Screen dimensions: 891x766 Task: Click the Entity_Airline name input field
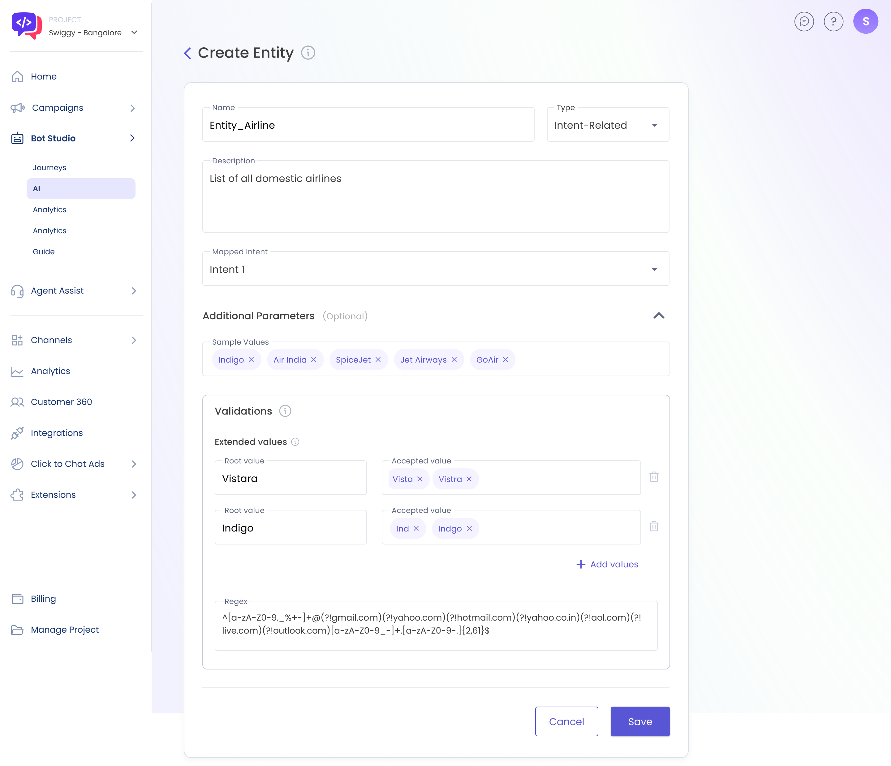point(367,125)
